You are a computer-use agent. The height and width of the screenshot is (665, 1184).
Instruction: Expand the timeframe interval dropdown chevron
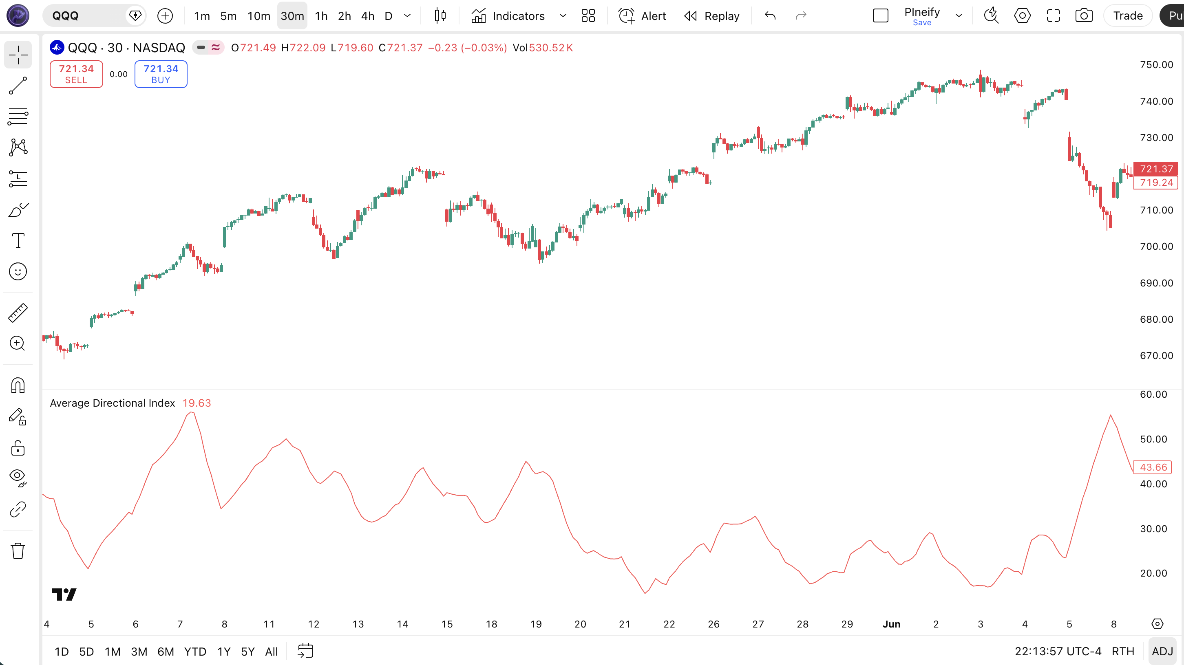pos(407,15)
